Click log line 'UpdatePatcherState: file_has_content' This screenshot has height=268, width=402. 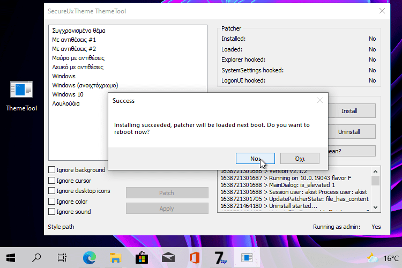(x=295, y=199)
